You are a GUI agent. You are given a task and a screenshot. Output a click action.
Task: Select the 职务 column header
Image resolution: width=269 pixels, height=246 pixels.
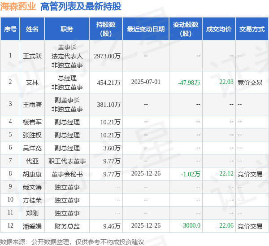coord(67,29)
